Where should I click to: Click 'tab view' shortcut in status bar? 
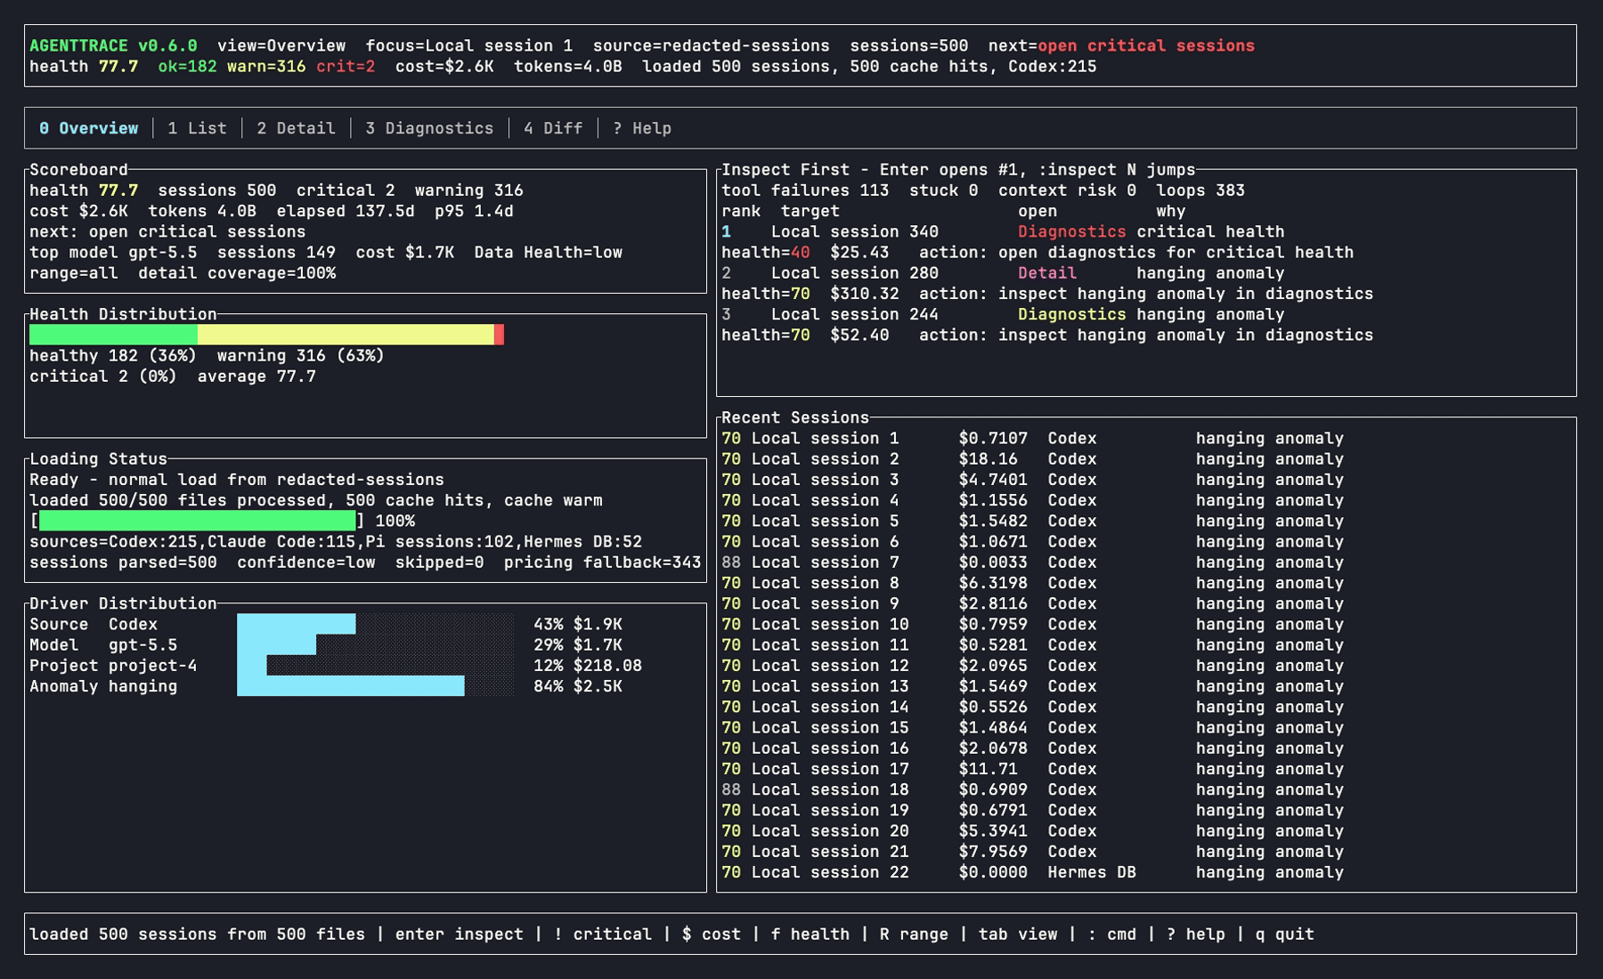[1018, 934]
